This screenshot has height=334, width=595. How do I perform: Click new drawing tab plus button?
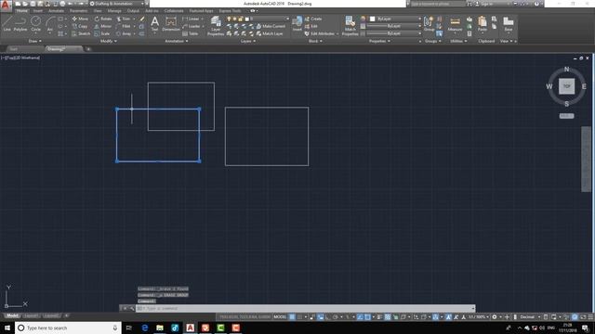pos(88,49)
